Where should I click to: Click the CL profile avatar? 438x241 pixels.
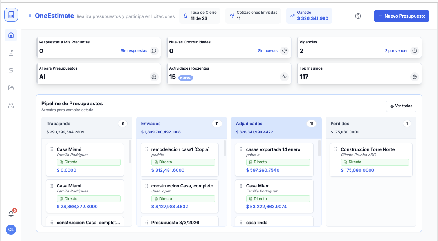coord(11,230)
